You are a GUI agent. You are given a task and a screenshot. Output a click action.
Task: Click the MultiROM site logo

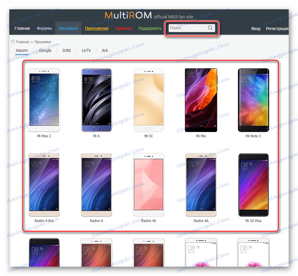[128, 15]
